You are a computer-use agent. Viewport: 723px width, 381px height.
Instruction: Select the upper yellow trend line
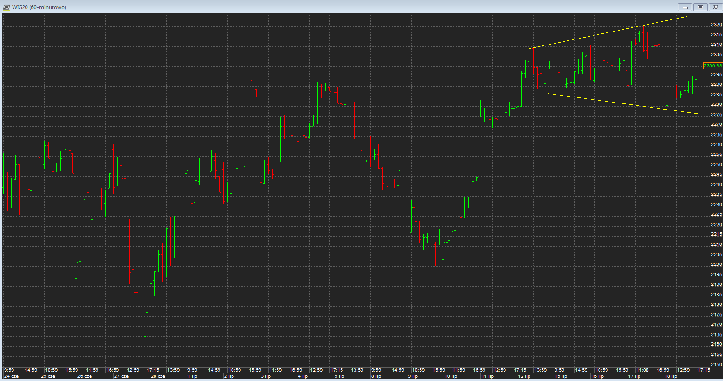608,32
